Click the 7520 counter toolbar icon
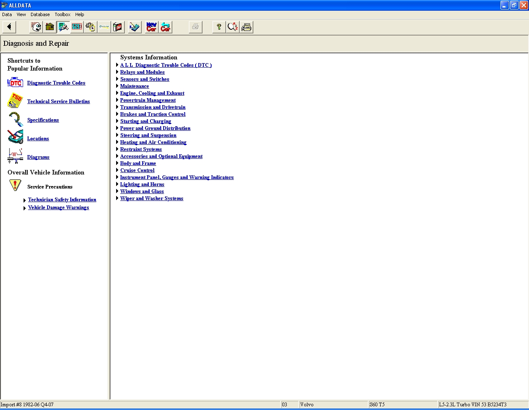Viewport: 529px width, 410px height. pos(77,27)
